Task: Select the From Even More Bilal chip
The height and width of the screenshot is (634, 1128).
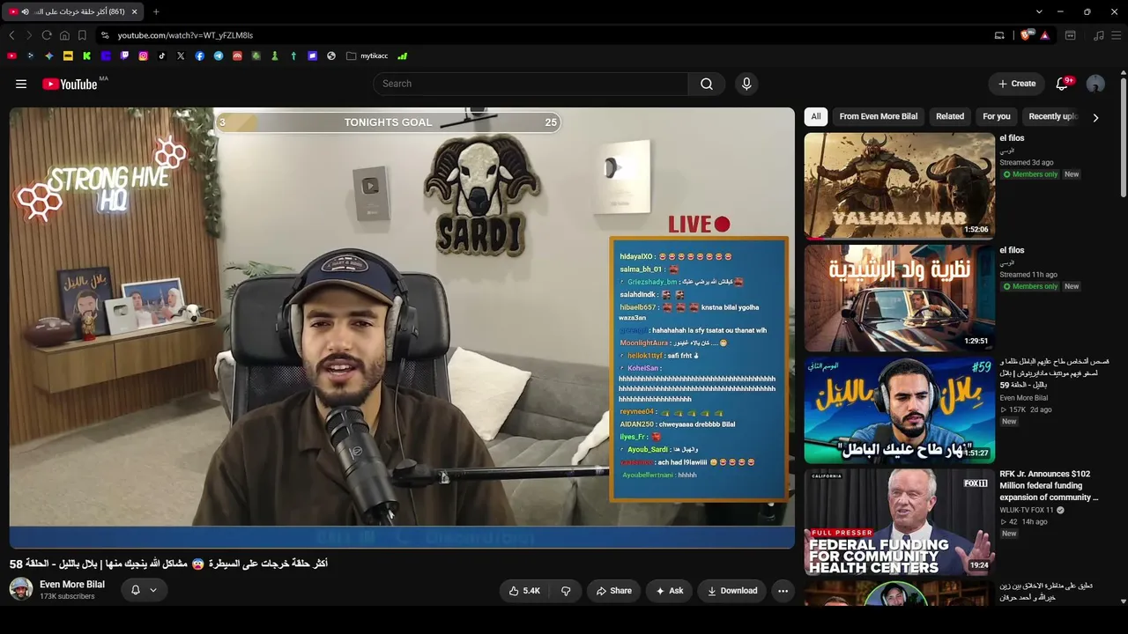Action: pyautogui.click(x=879, y=116)
